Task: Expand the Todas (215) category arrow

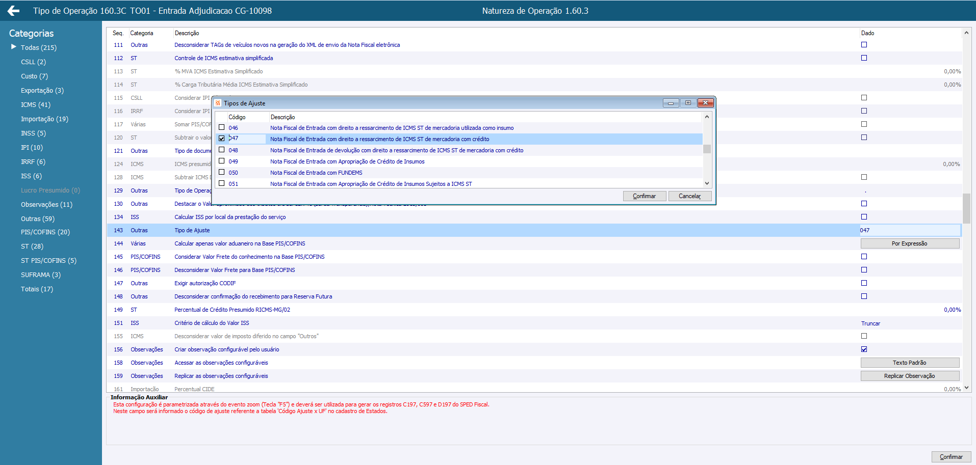Action: pos(14,47)
